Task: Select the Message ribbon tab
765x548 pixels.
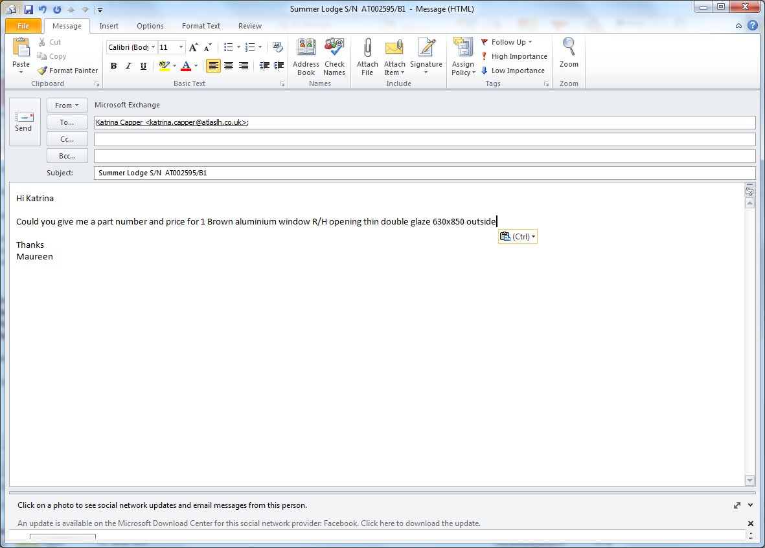Action: tap(67, 26)
